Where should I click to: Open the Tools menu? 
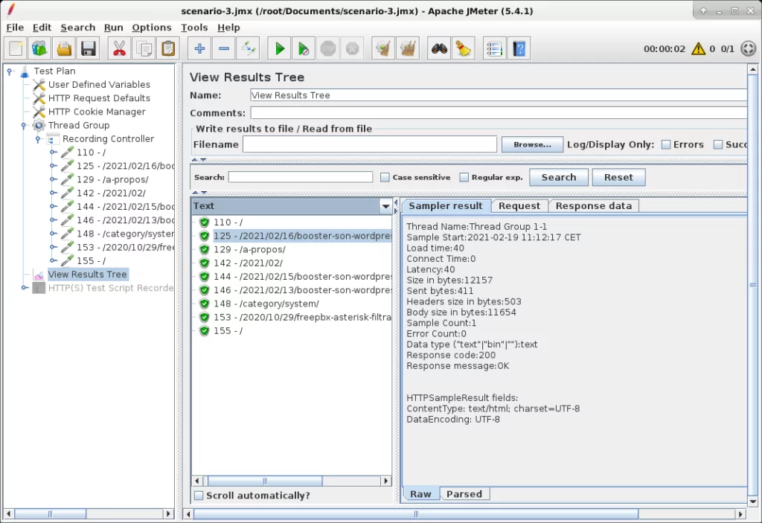(194, 28)
